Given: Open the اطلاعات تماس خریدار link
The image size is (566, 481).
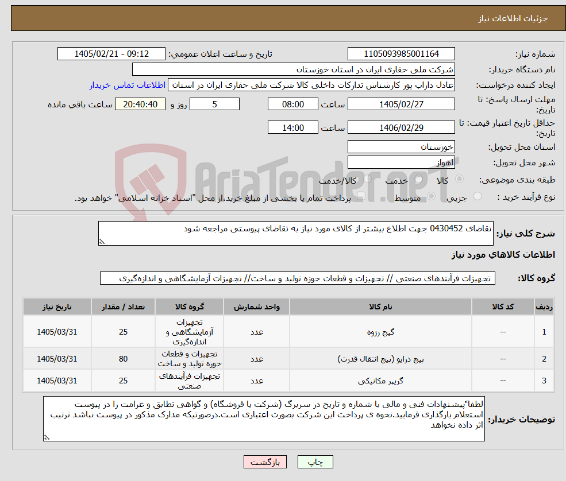Looking at the screenshot, I should click(128, 85).
